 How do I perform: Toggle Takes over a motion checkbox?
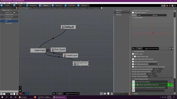click(133, 13)
